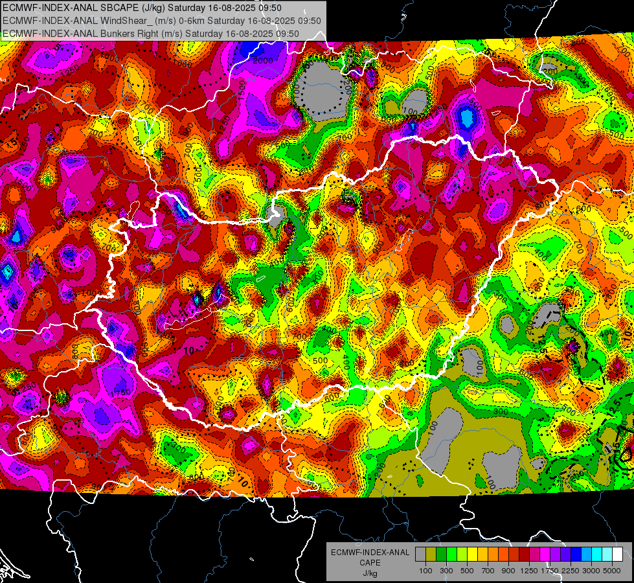Click the J/kg unit label in legend
The width and height of the screenshot is (634, 583).
pyautogui.click(x=370, y=574)
